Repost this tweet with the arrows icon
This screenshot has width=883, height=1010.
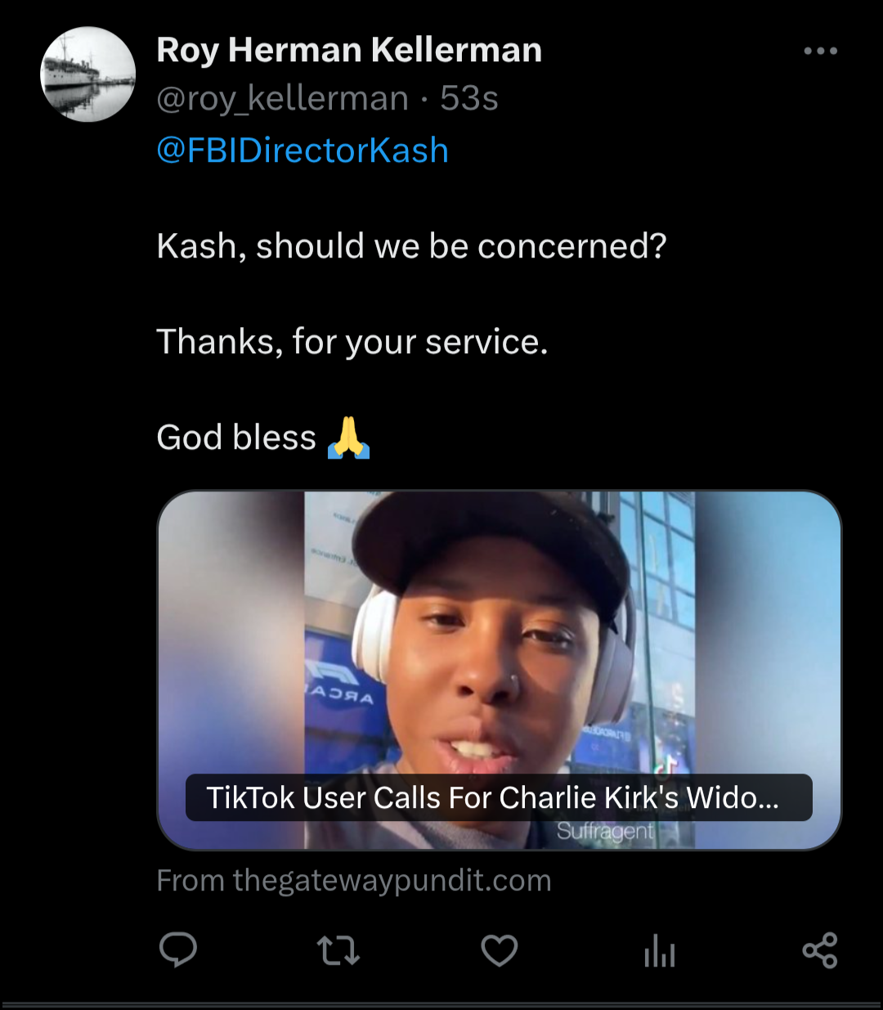pyautogui.click(x=338, y=950)
